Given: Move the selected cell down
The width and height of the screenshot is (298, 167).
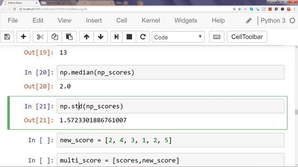Looking at the screenshot, I should pos(101,37).
